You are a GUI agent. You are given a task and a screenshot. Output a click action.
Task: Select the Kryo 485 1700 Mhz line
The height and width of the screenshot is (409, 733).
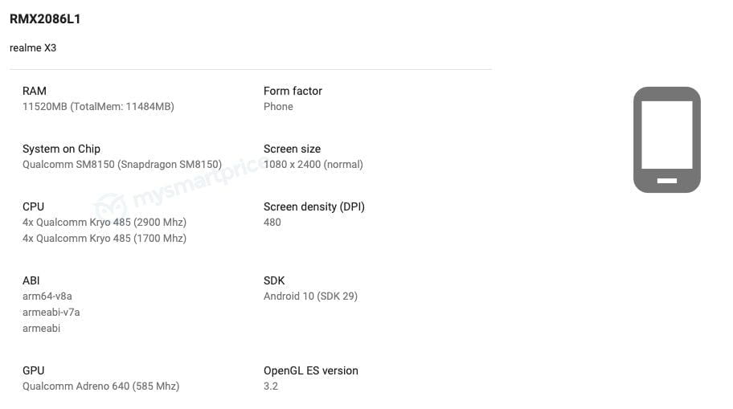(x=104, y=238)
